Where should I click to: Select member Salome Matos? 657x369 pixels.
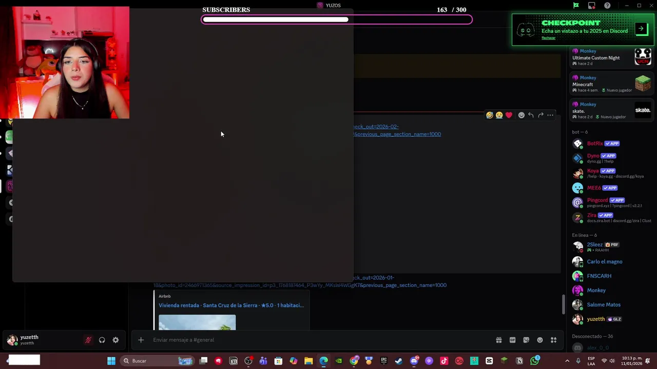coord(612,304)
